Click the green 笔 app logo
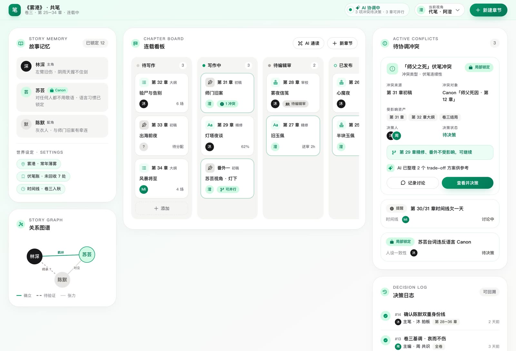 [15, 10]
